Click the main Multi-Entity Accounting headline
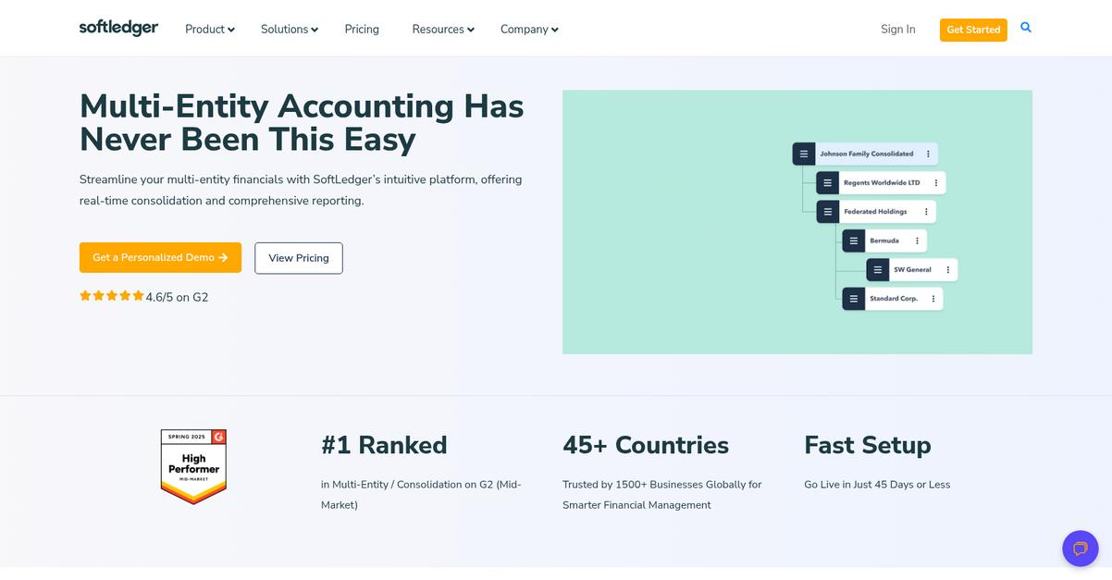This screenshot has width=1112, height=580. click(x=302, y=122)
